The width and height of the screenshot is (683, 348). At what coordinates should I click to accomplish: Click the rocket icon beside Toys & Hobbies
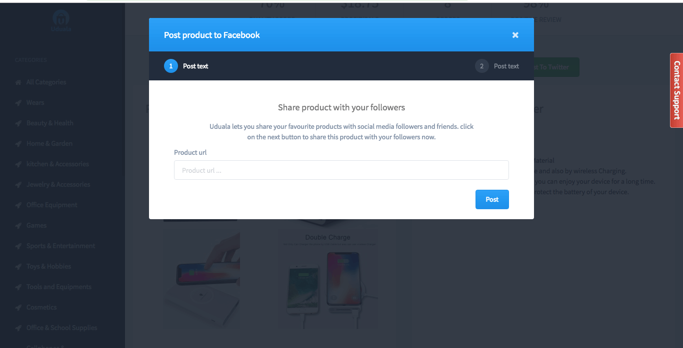point(18,266)
